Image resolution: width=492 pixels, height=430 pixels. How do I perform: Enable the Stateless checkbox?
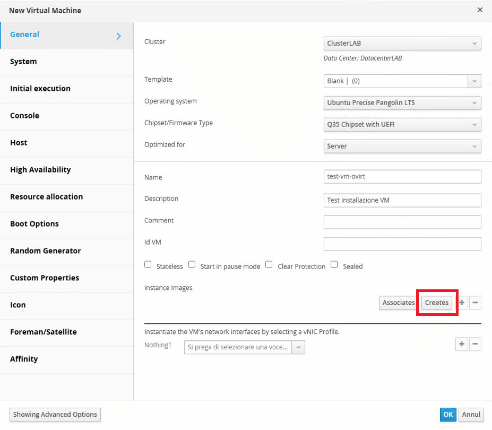pos(148,264)
